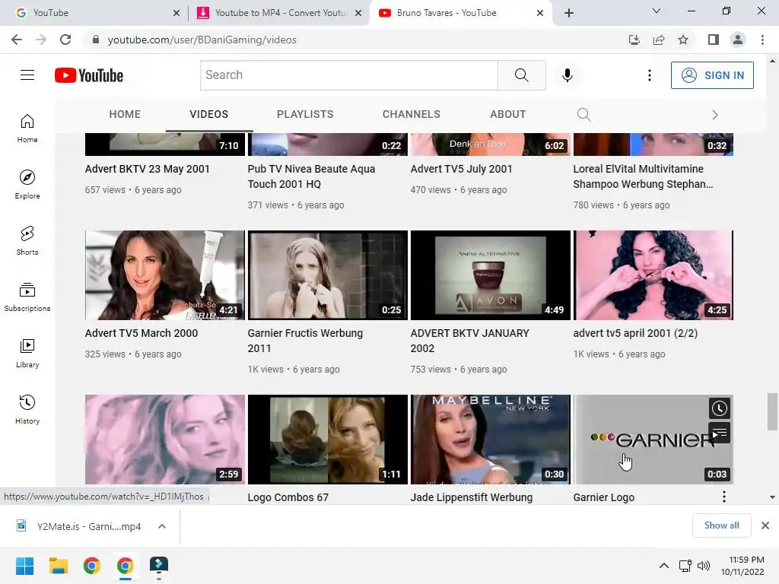Click the YouTube logo
Screen dimensions: 779x584
[89, 75]
